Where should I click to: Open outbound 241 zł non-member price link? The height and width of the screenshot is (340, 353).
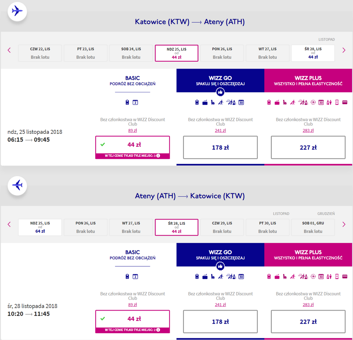coord(220,131)
